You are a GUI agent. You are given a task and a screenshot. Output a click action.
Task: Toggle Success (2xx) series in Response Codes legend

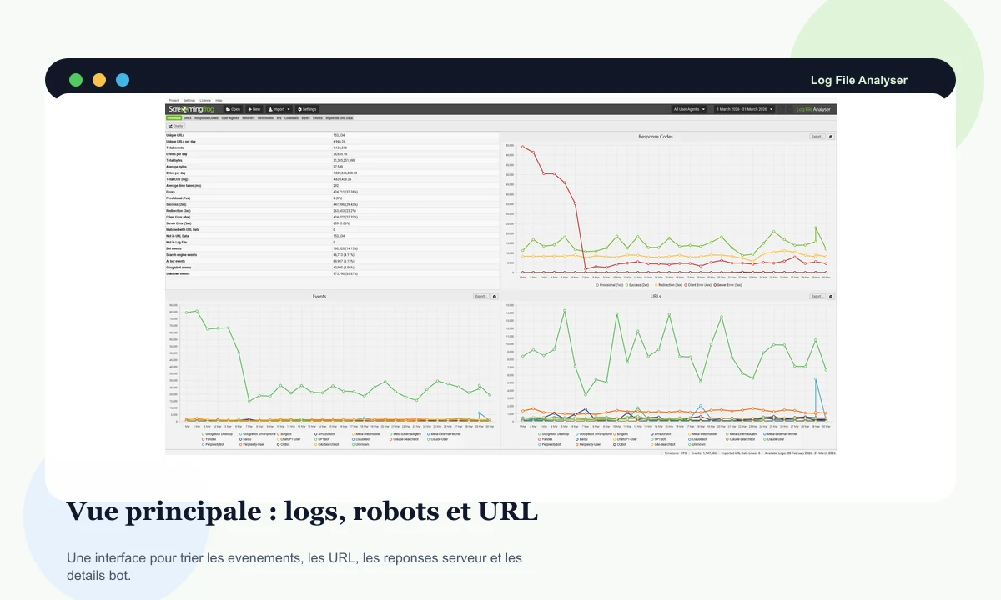(x=636, y=285)
